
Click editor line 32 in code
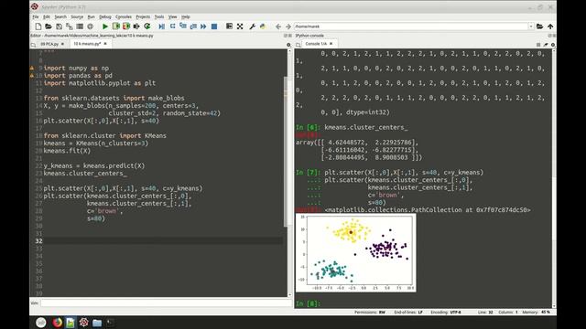point(163,241)
